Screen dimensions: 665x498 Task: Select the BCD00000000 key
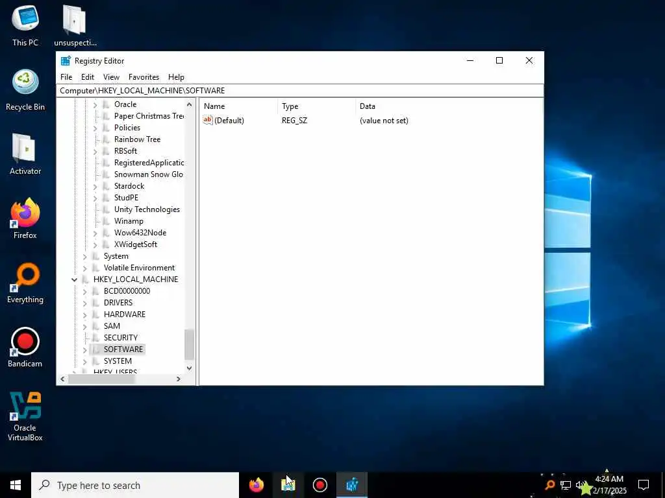click(x=127, y=291)
